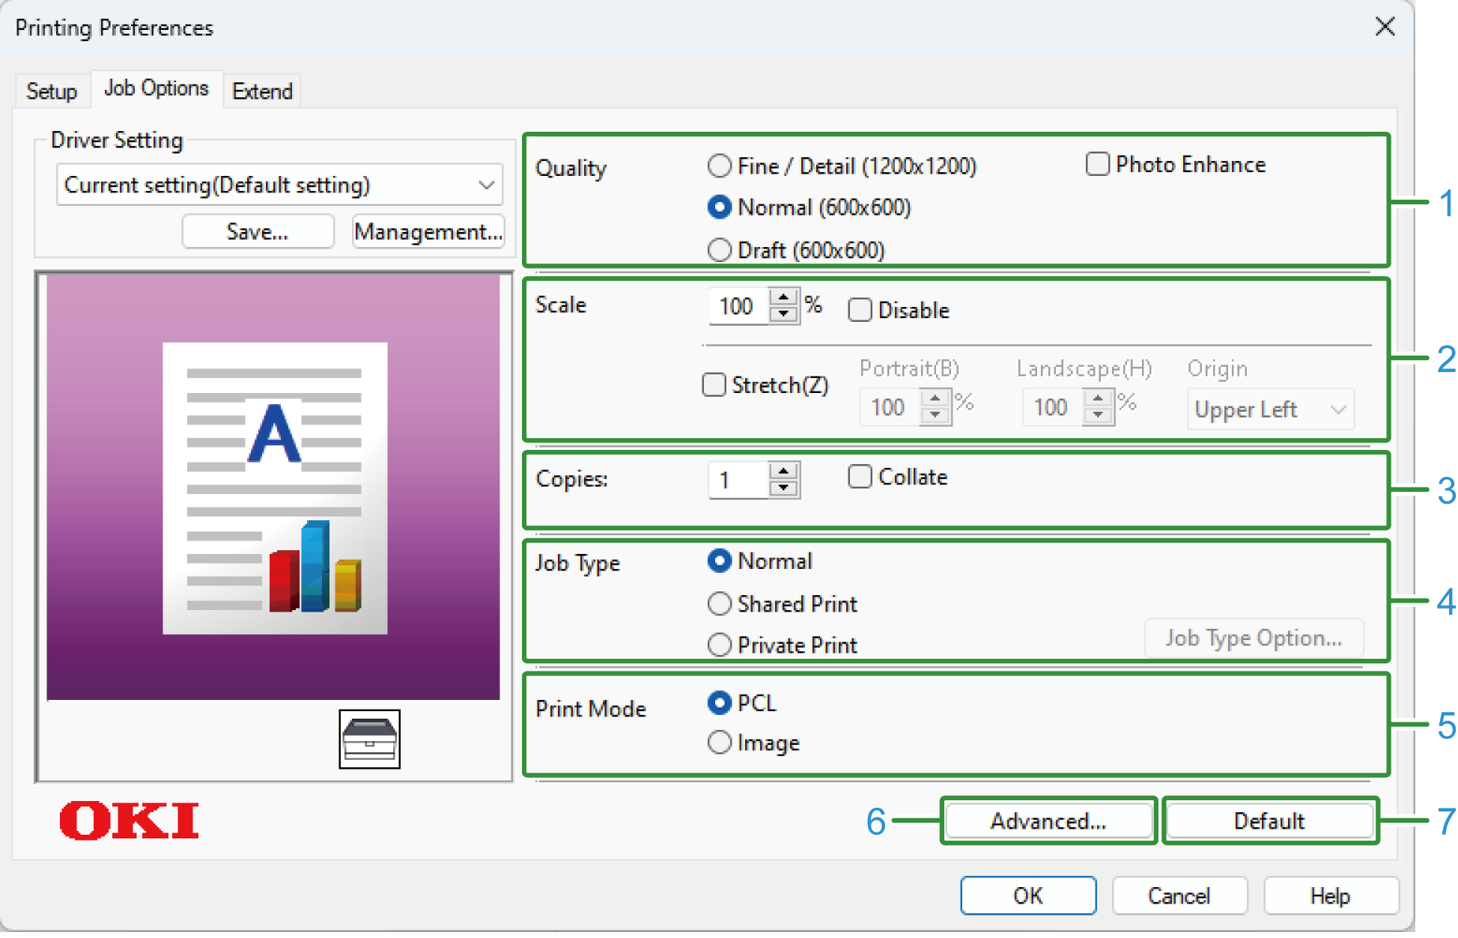1458x938 pixels.
Task: Click the Copies number input field
Action: pyautogui.click(x=738, y=480)
